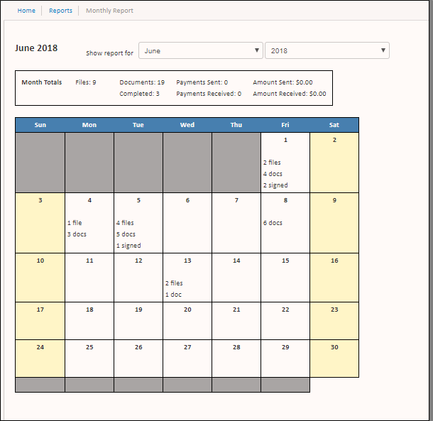Select day 21 on the calendar
This screenshot has width=433, height=421.
236,321
